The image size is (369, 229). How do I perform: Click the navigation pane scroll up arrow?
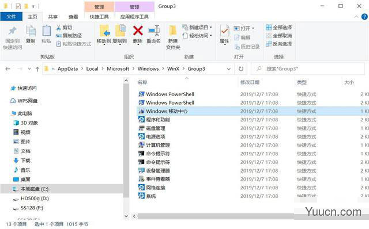coord(126,81)
